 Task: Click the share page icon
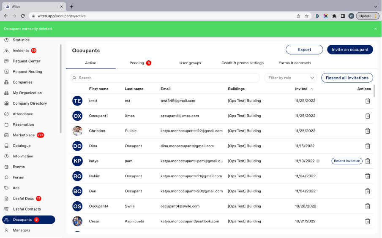298,16
